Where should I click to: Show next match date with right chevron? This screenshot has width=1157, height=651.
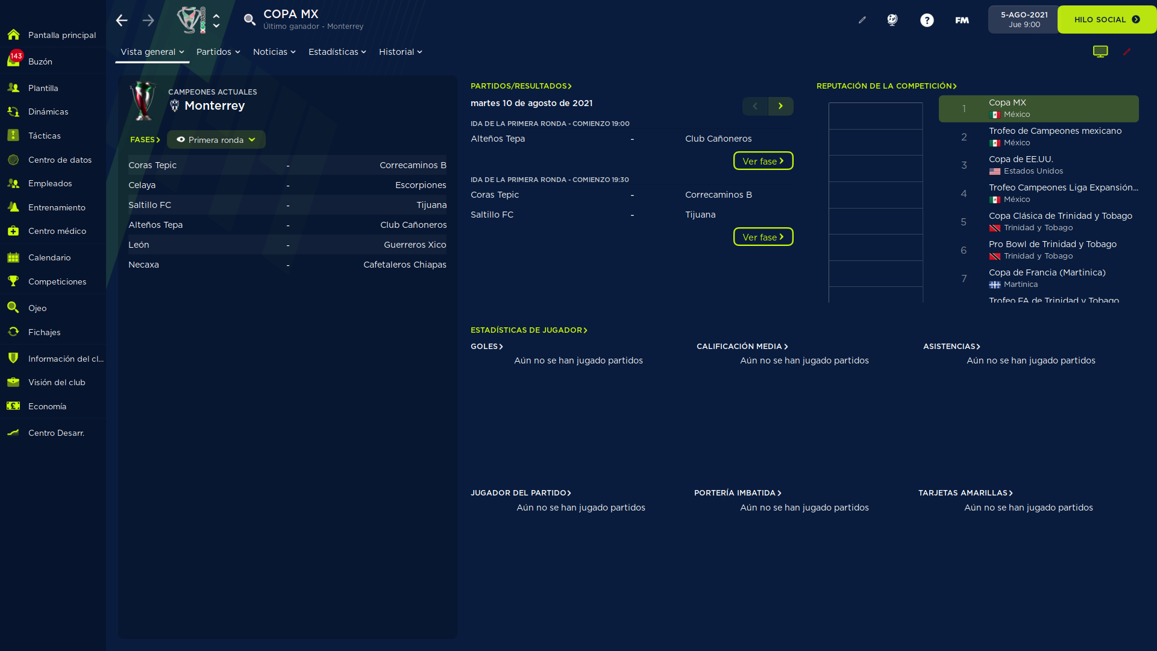pyautogui.click(x=781, y=106)
